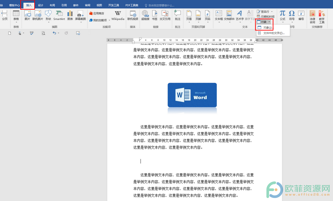Click the left indent marker on ruler
This screenshot has width=333, height=201.
[133, 42]
